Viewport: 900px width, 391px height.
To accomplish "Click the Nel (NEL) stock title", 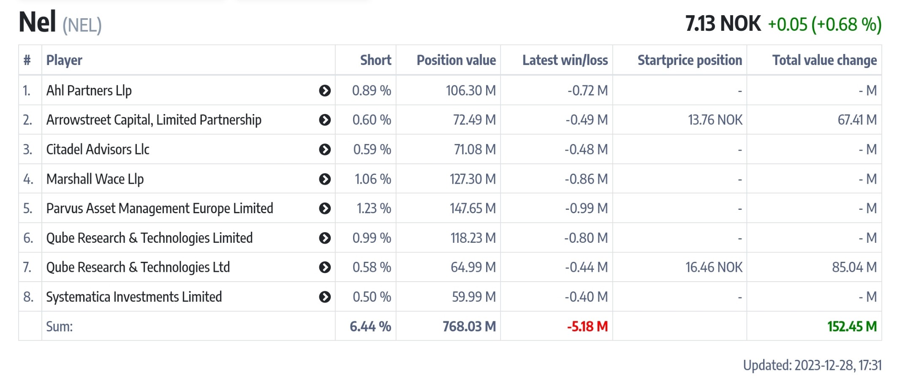I will pyautogui.click(x=60, y=23).
